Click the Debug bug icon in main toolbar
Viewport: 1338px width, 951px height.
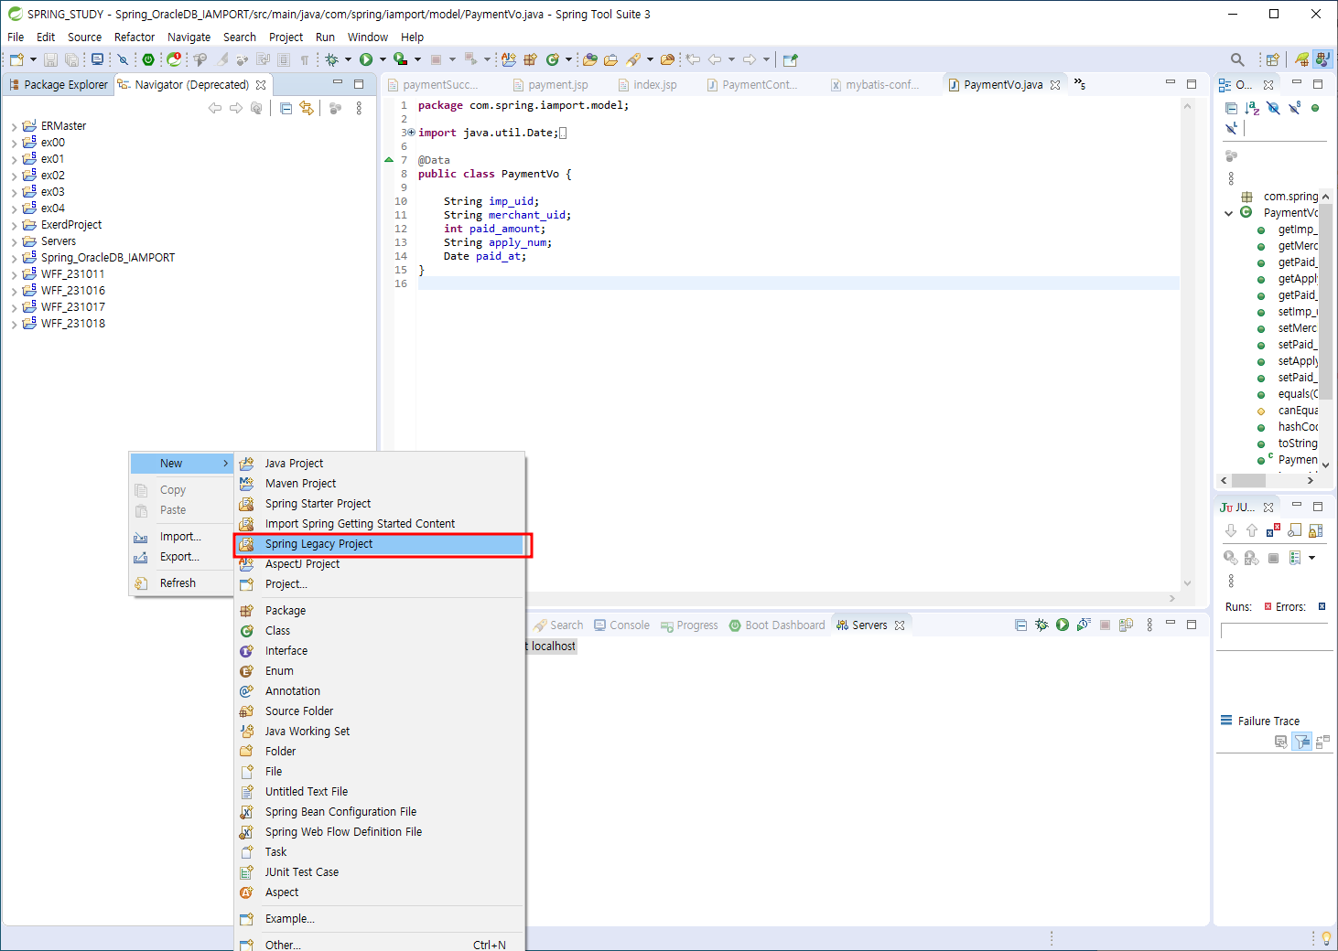(332, 59)
